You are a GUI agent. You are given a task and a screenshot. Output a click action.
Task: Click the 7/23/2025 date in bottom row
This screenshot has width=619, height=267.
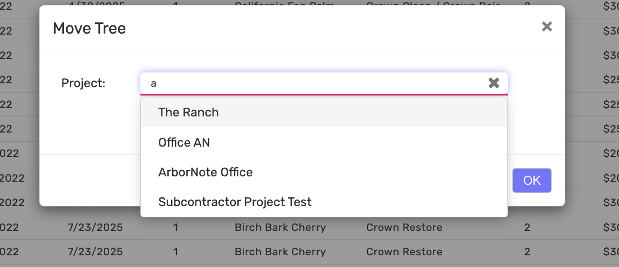point(96,252)
